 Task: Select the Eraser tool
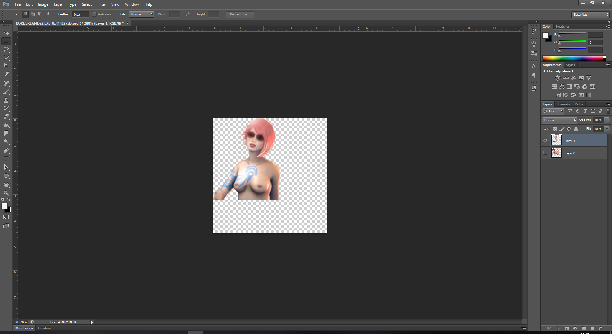pos(6,117)
